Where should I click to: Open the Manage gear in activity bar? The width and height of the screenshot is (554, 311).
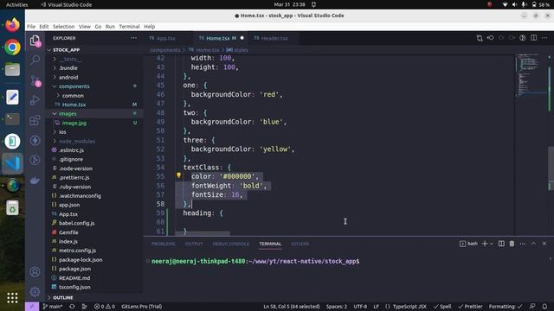(35, 292)
